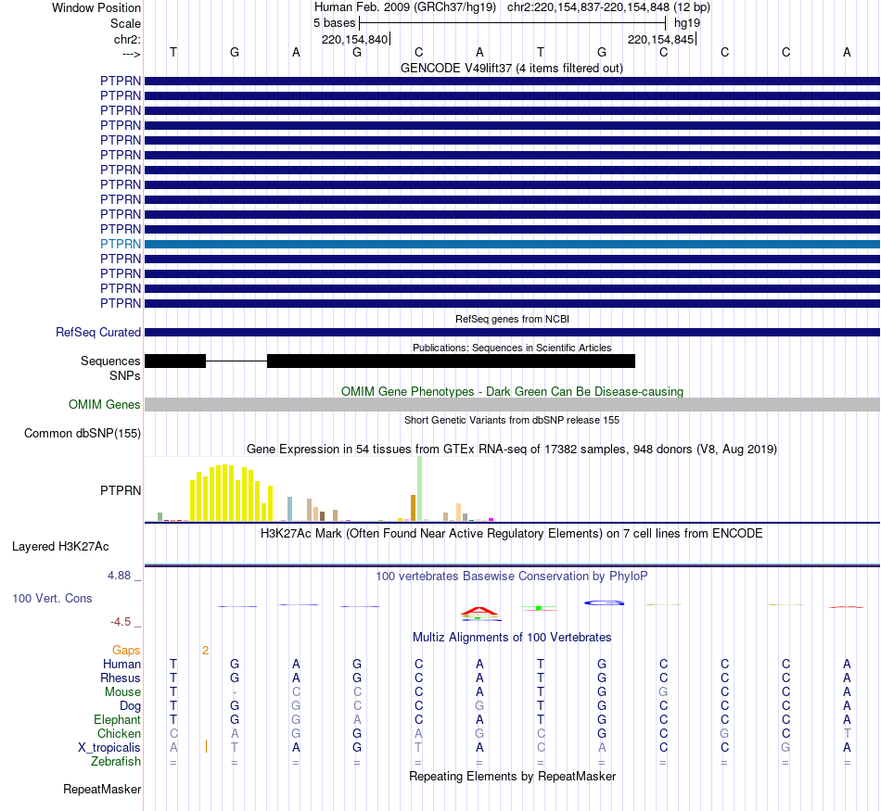Screen dimensions: 881x811
Task: Click the 220,154,845 coordinate marker
Action: 660,39
